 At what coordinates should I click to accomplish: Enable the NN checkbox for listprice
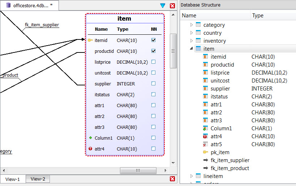click(x=153, y=62)
